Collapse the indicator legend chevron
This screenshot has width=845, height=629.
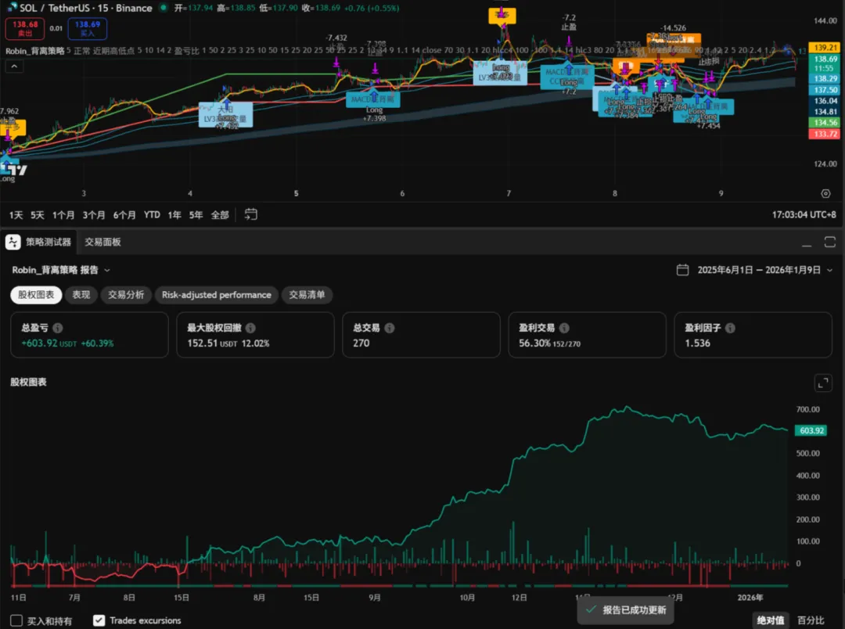(13, 66)
